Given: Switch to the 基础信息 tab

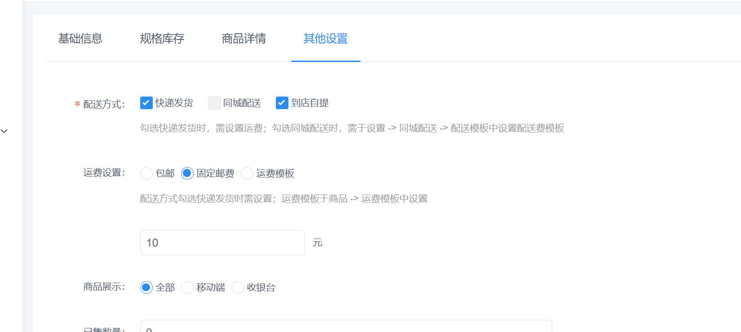Looking at the screenshot, I should coord(80,39).
